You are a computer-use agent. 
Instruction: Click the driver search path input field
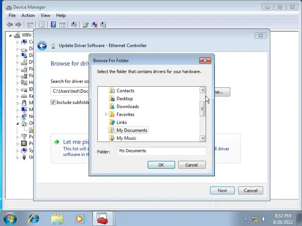click(x=70, y=91)
